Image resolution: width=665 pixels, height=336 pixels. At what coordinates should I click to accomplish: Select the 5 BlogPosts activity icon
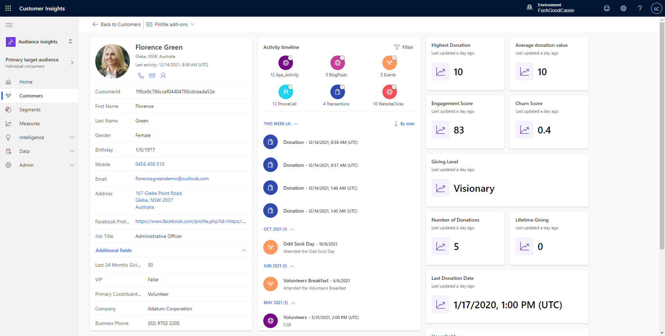(337, 63)
